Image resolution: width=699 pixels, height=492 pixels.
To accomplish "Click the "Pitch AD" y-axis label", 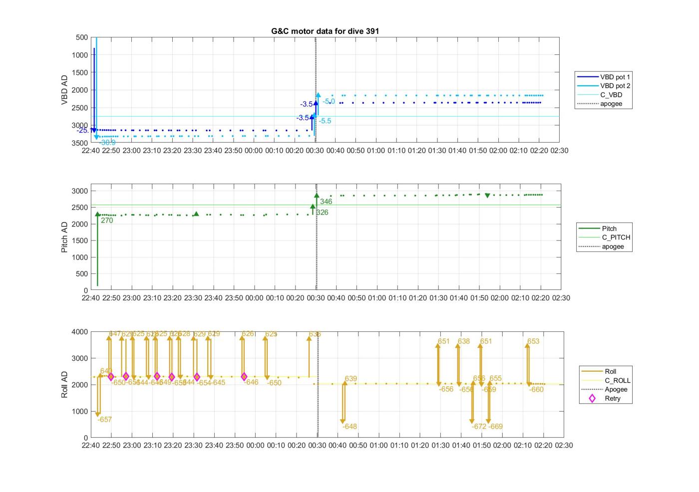I will pyautogui.click(x=64, y=237).
